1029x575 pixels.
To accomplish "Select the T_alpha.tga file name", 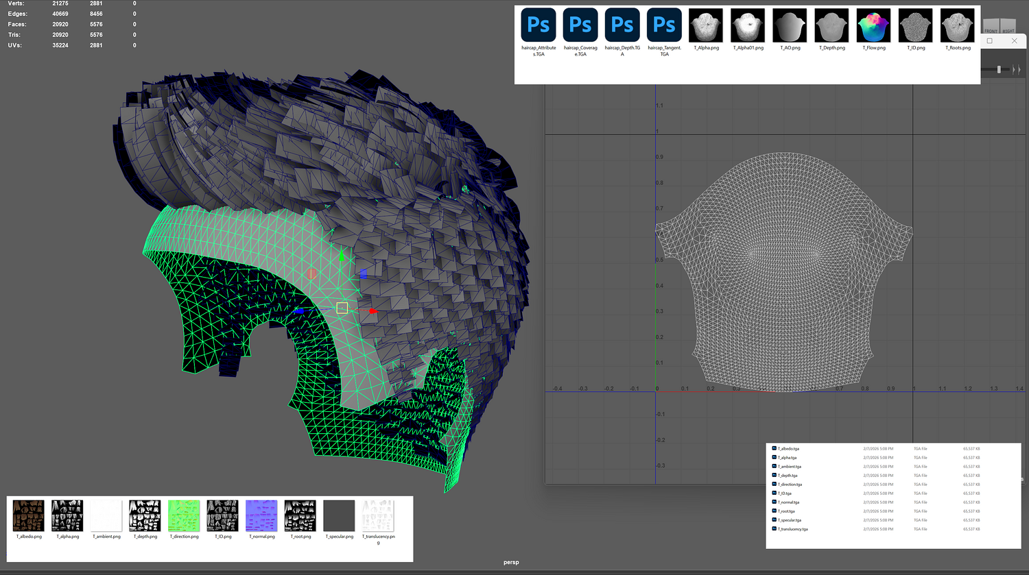I will coord(788,458).
